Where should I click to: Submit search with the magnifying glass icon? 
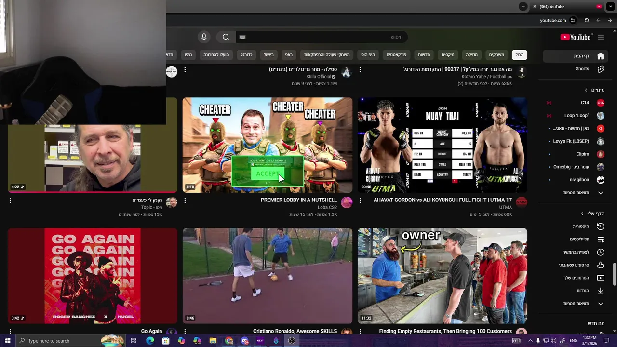pyautogui.click(x=226, y=37)
